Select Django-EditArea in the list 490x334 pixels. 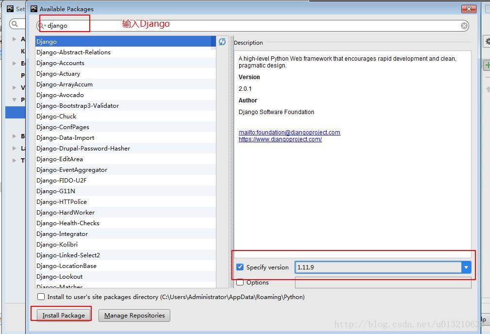pos(126,159)
